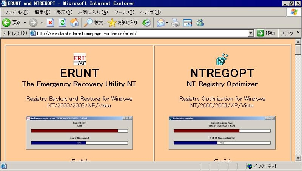Click the vertical scrollbar thumb
The height and width of the screenshot is (171, 302).
298,50
